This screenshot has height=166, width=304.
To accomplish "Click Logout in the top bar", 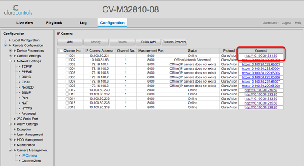I will (x=287, y=23).
